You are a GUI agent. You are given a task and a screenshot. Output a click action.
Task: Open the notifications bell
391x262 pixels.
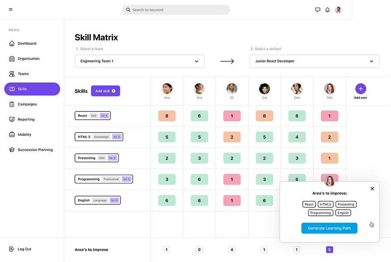(x=327, y=10)
